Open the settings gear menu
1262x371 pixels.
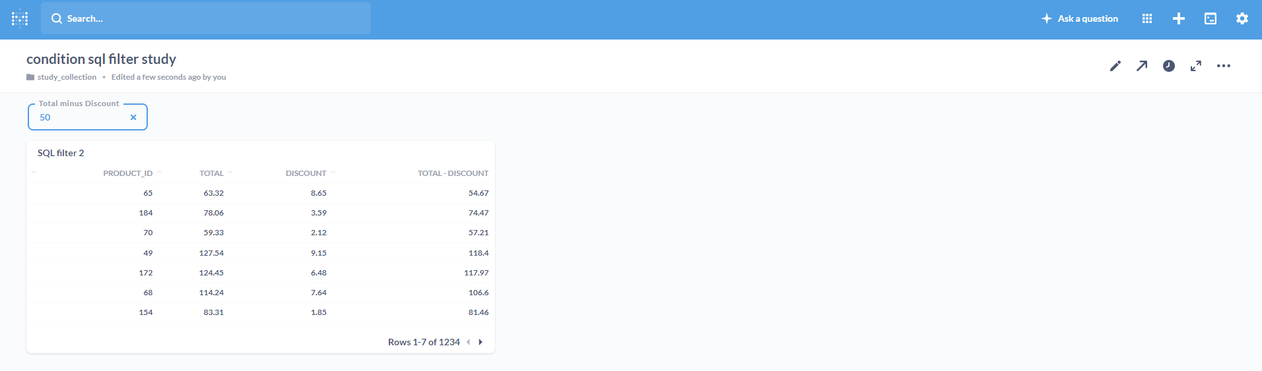coord(1242,18)
